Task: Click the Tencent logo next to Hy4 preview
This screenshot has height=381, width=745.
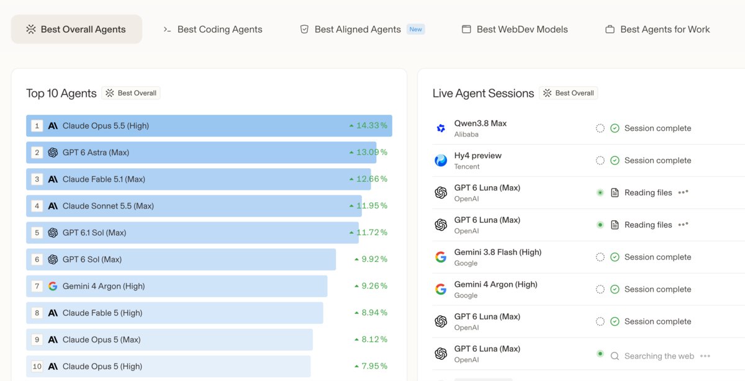Action: tap(441, 161)
